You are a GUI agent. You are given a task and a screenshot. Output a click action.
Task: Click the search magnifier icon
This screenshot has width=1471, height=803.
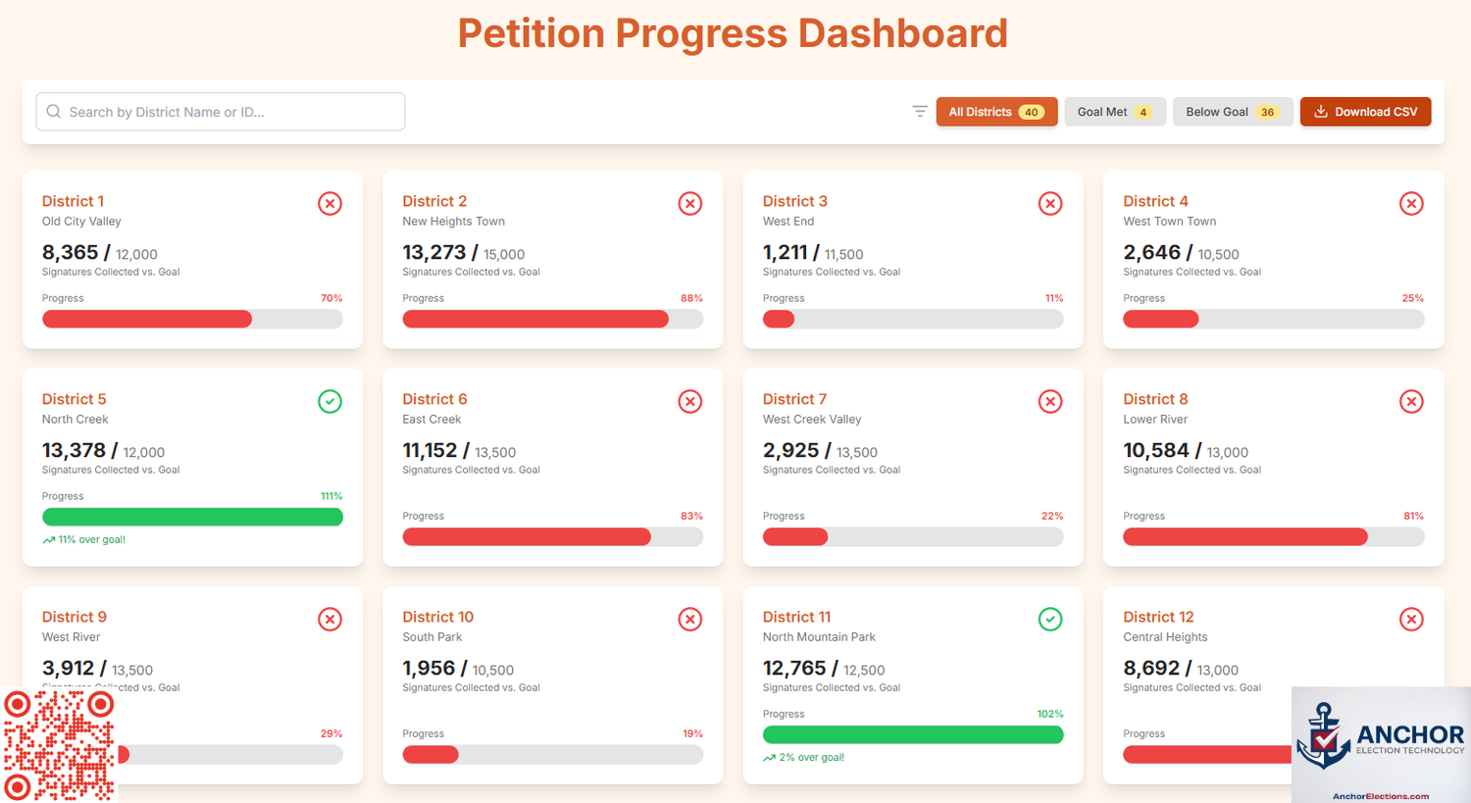[54, 112]
